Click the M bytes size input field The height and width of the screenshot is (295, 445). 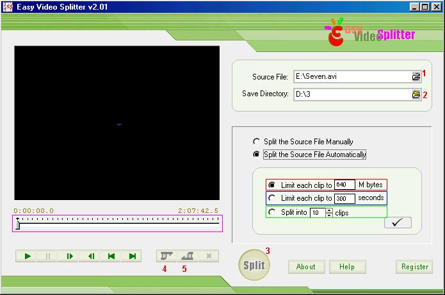[x=344, y=185]
